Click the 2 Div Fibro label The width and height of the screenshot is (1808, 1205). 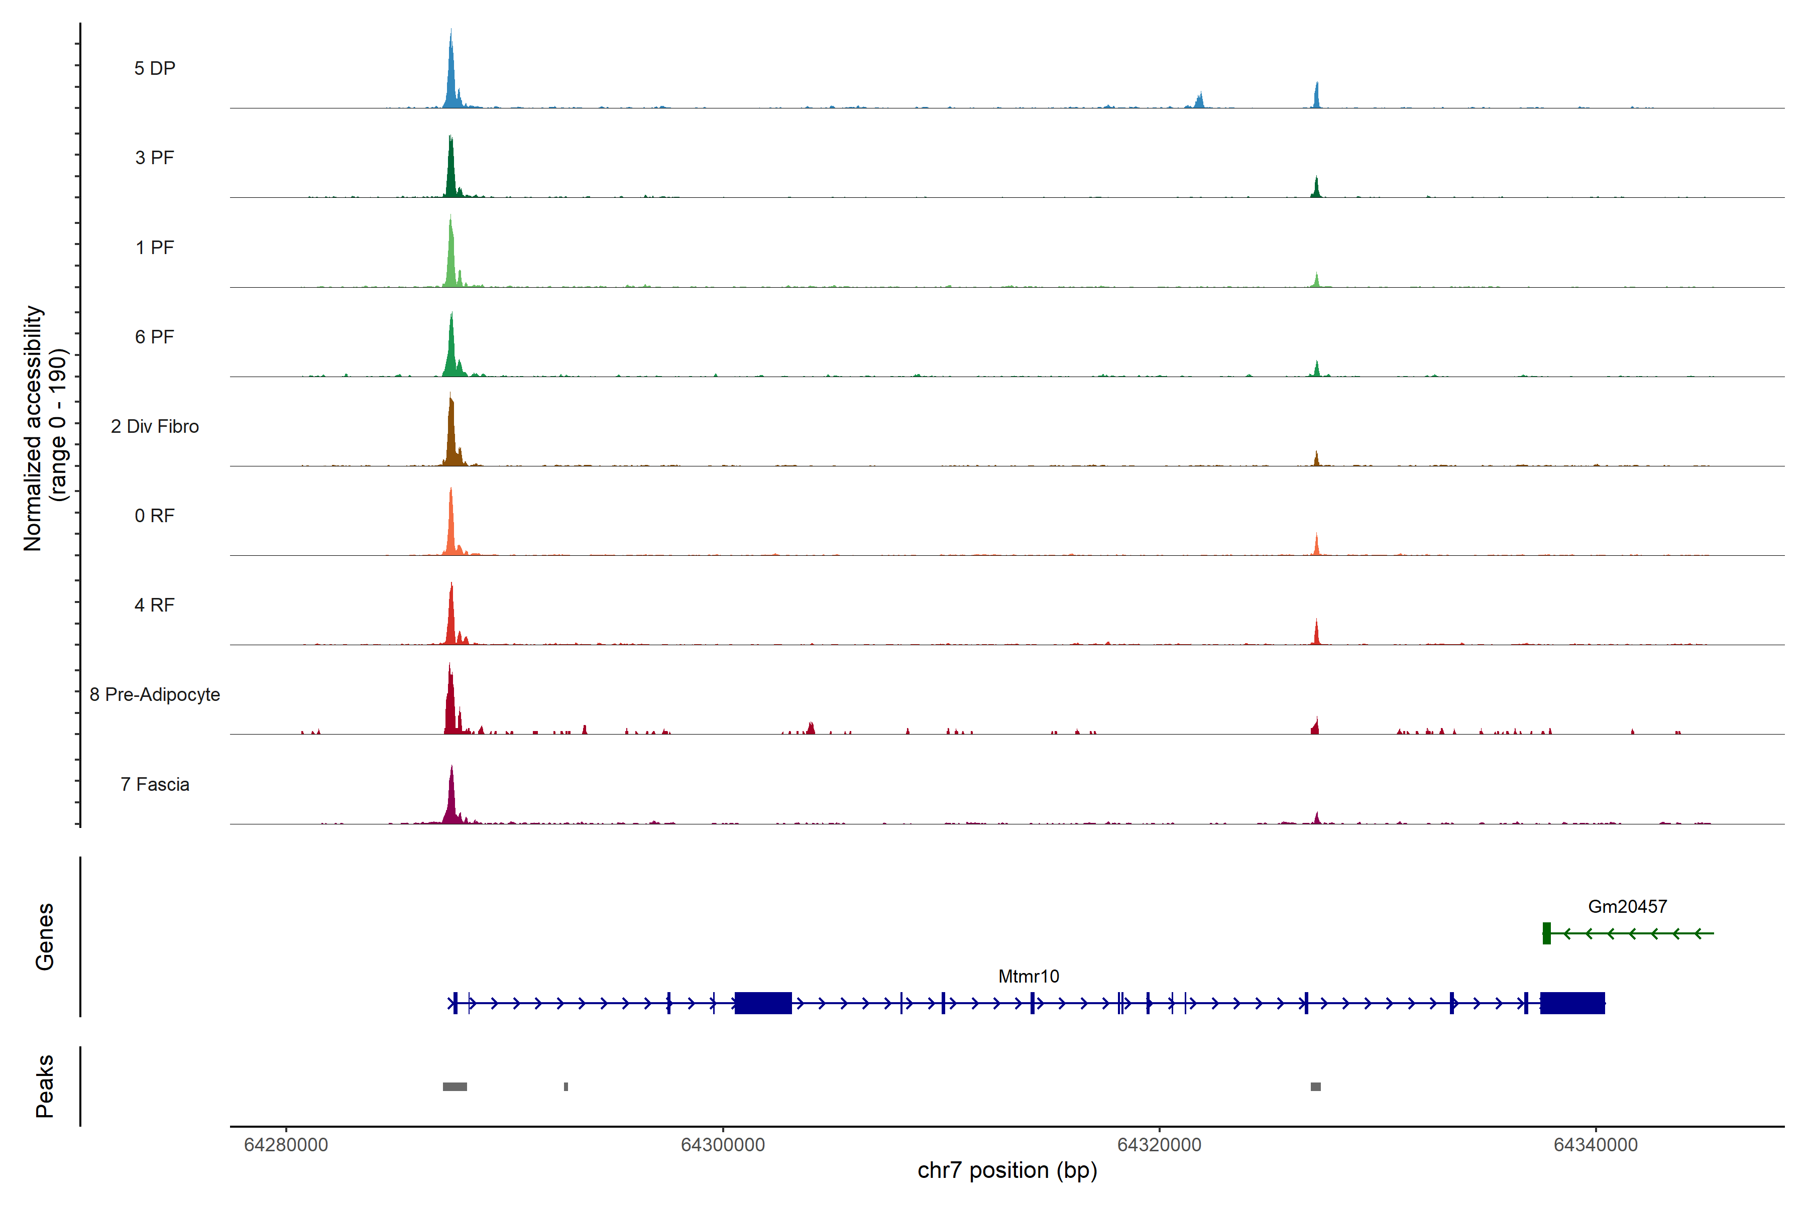pyautogui.click(x=155, y=426)
